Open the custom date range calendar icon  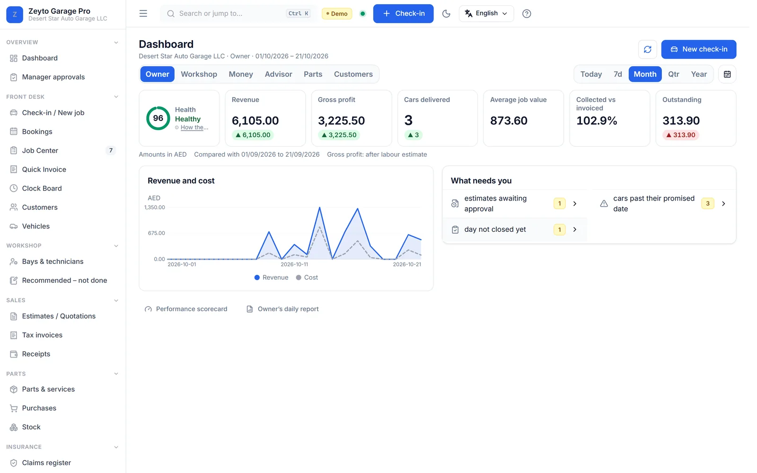[727, 74]
